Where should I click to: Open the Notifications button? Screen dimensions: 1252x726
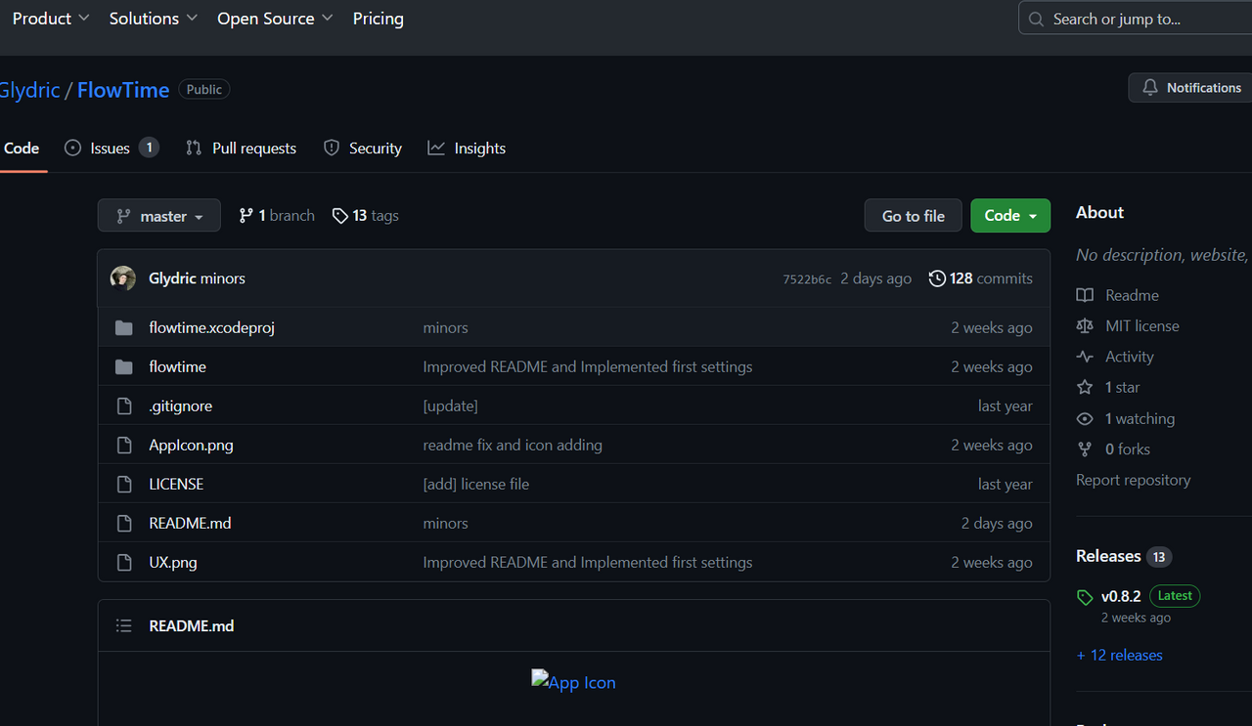tap(1190, 88)
